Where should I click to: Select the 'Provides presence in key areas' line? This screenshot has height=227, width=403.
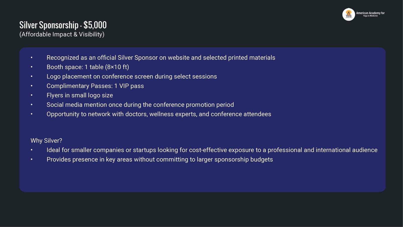(x=160, y=159)
